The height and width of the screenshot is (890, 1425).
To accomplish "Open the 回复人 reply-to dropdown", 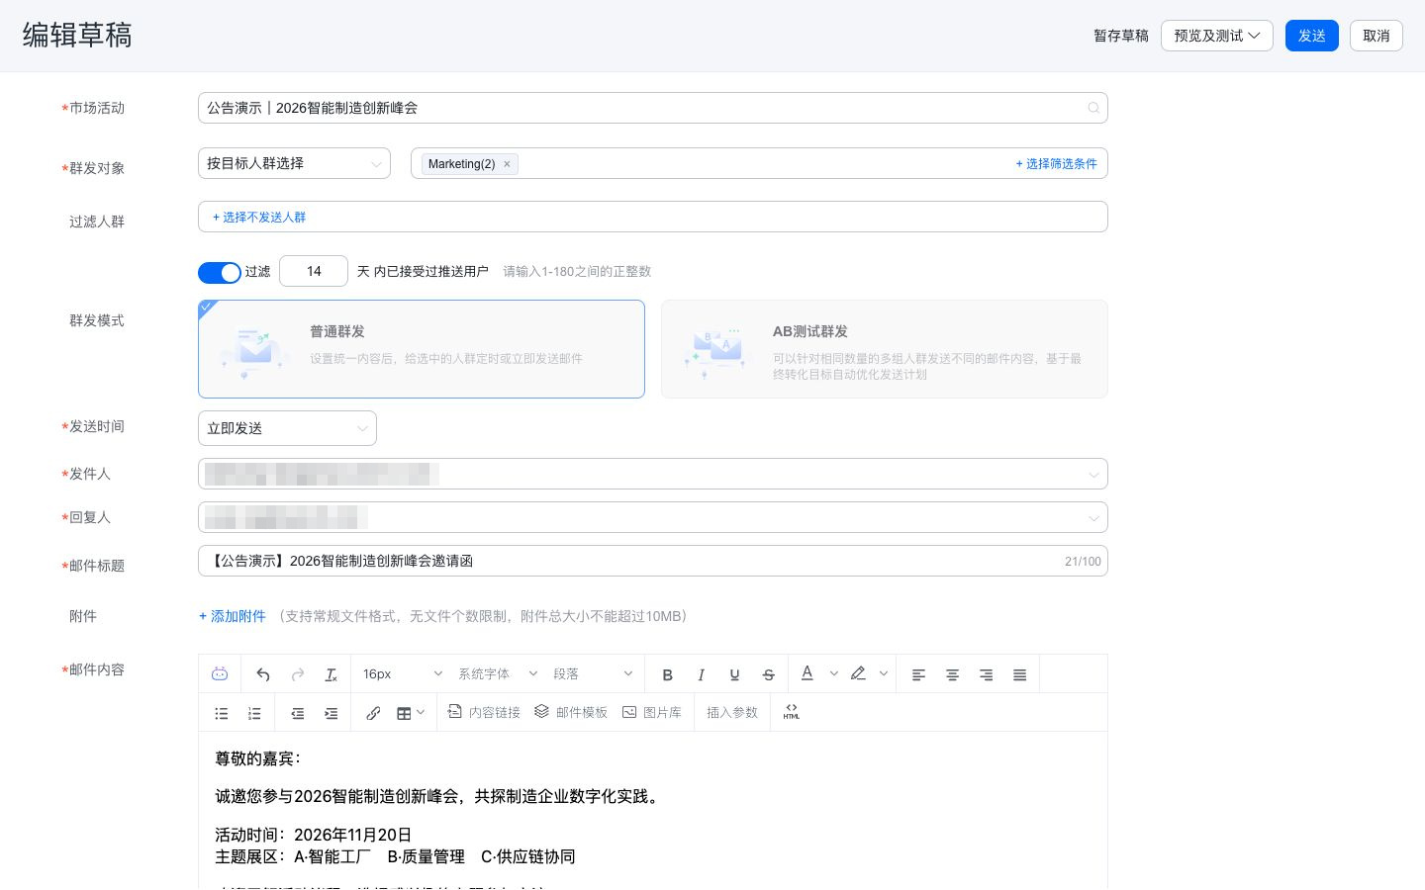I will pos(653,517).
